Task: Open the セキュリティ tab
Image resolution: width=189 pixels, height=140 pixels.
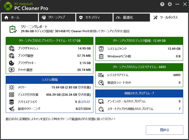Action: coord(94,17)
